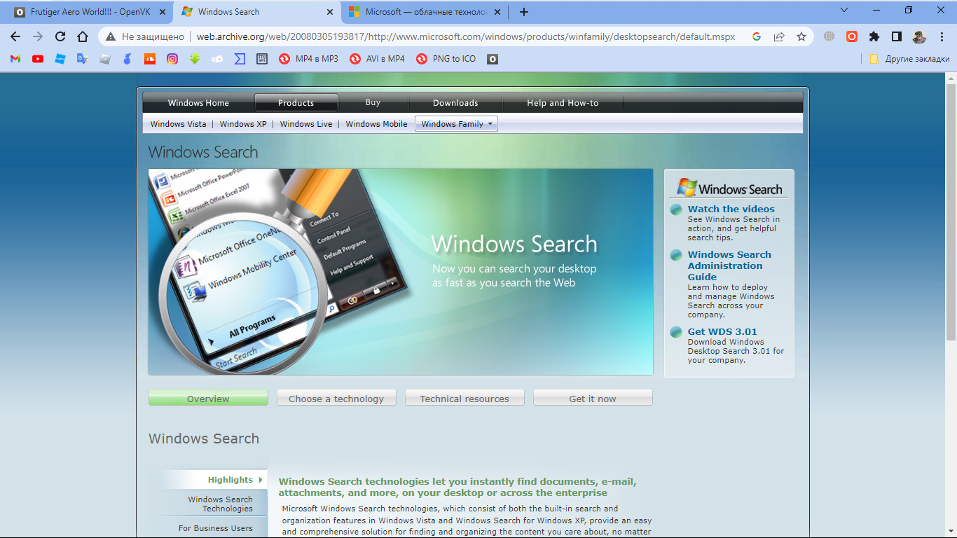Screen dimensions: 957x538
Task: Expand the Windows Family dropdown
Action: pos(456,124)
